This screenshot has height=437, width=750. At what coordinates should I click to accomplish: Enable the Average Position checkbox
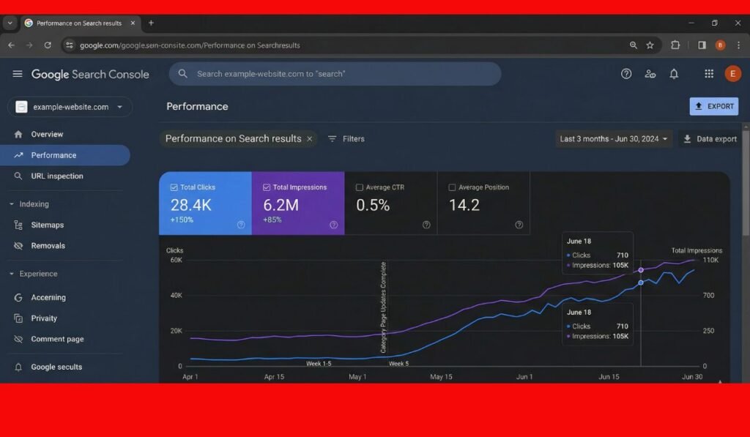[452, 187]
